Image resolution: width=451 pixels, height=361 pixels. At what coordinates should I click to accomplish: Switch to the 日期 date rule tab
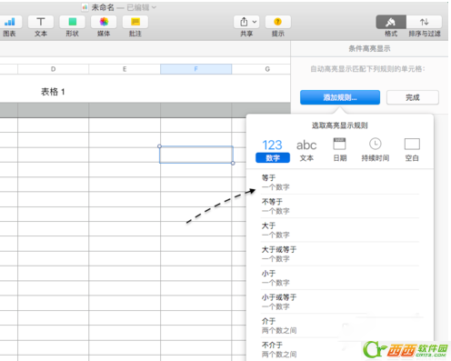pyautogui.click(x=339, y=151)
